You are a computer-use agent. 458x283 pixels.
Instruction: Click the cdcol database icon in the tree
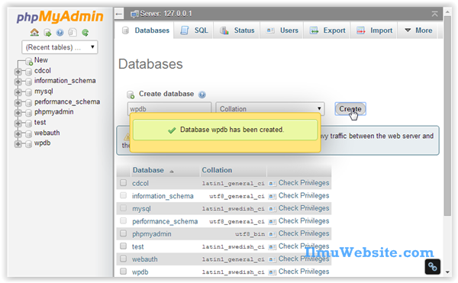click(28, 72)
